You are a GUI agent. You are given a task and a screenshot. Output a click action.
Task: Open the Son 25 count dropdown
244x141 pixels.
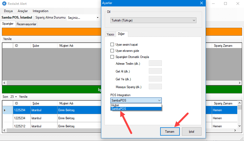point(13,97)
